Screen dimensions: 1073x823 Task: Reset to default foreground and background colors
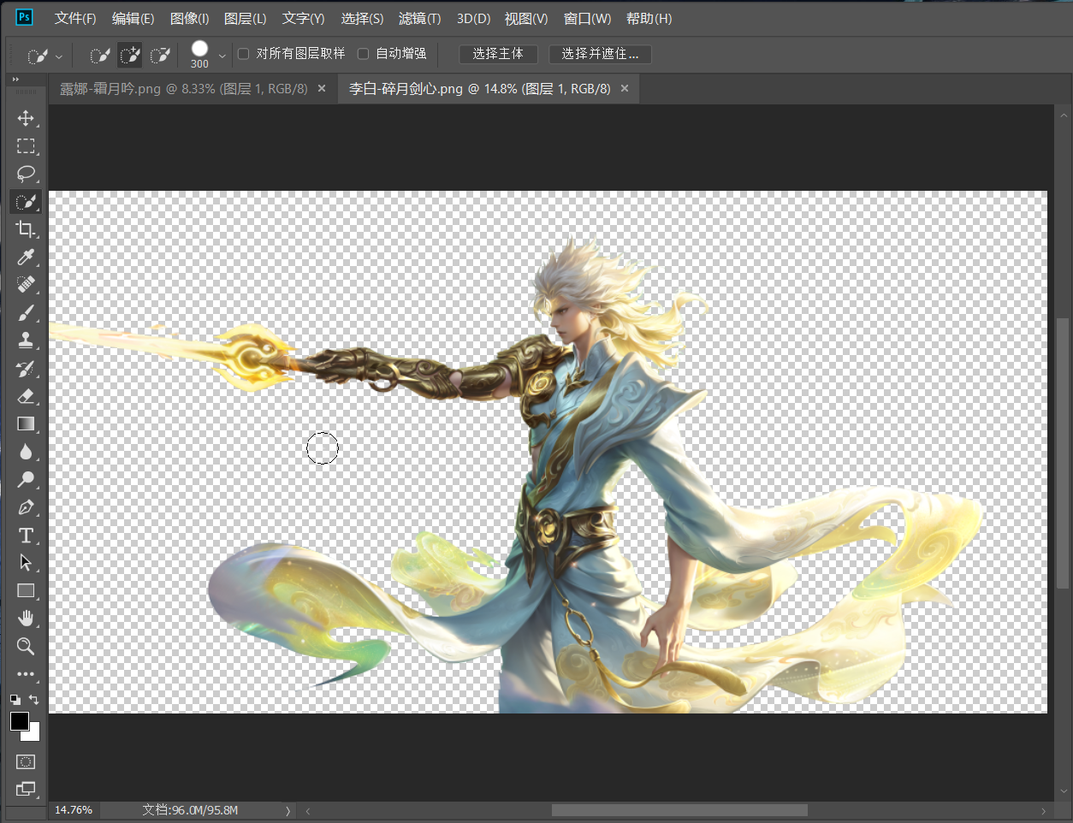coord(15,700)
